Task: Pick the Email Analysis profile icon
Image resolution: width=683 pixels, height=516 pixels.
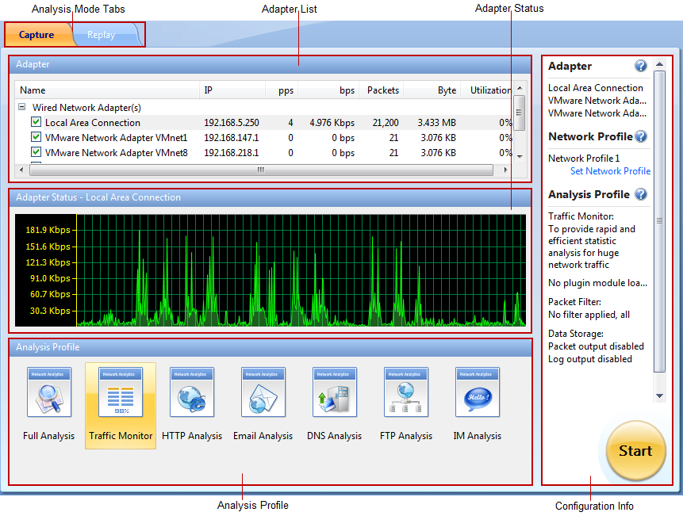Action: [x=263, y=392]
